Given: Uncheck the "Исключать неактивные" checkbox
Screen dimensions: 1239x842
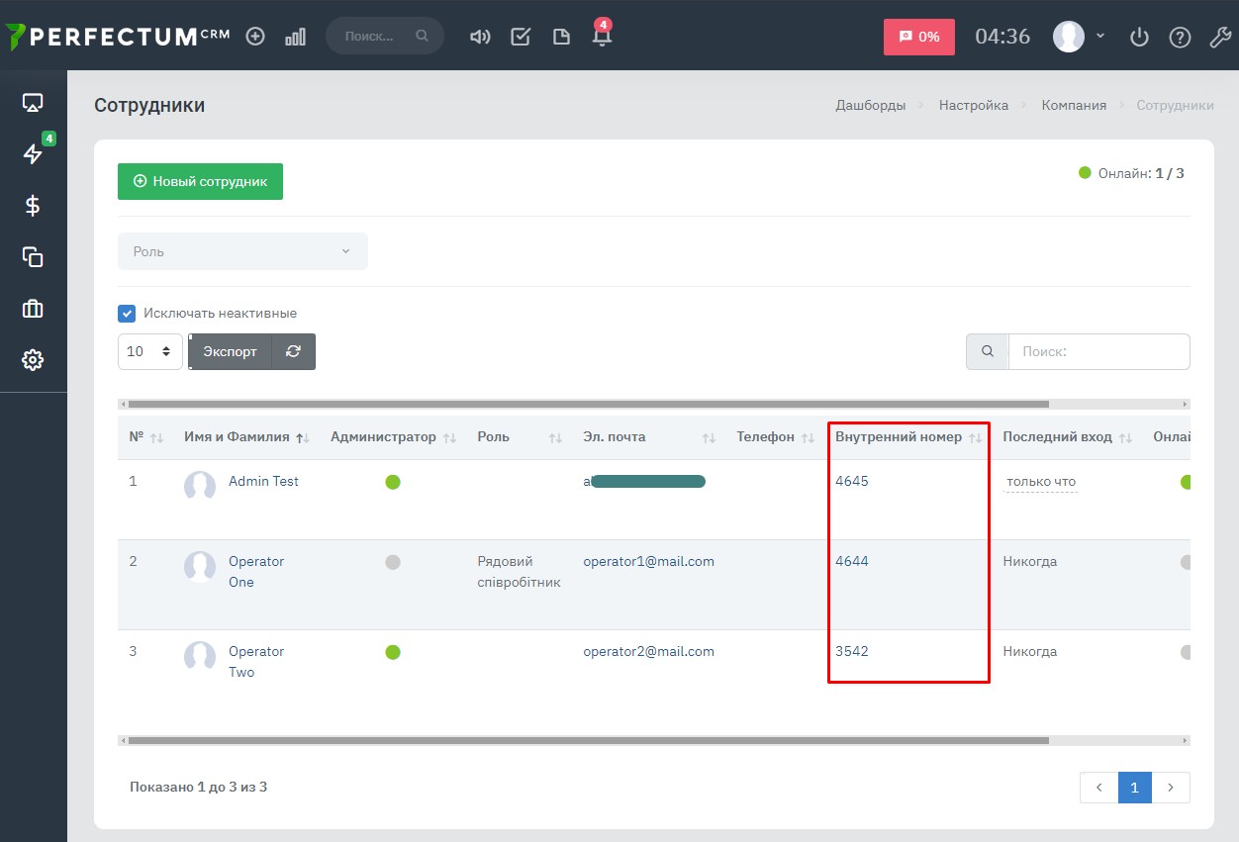Looking at the screenshot, I should tap(127, 314).
